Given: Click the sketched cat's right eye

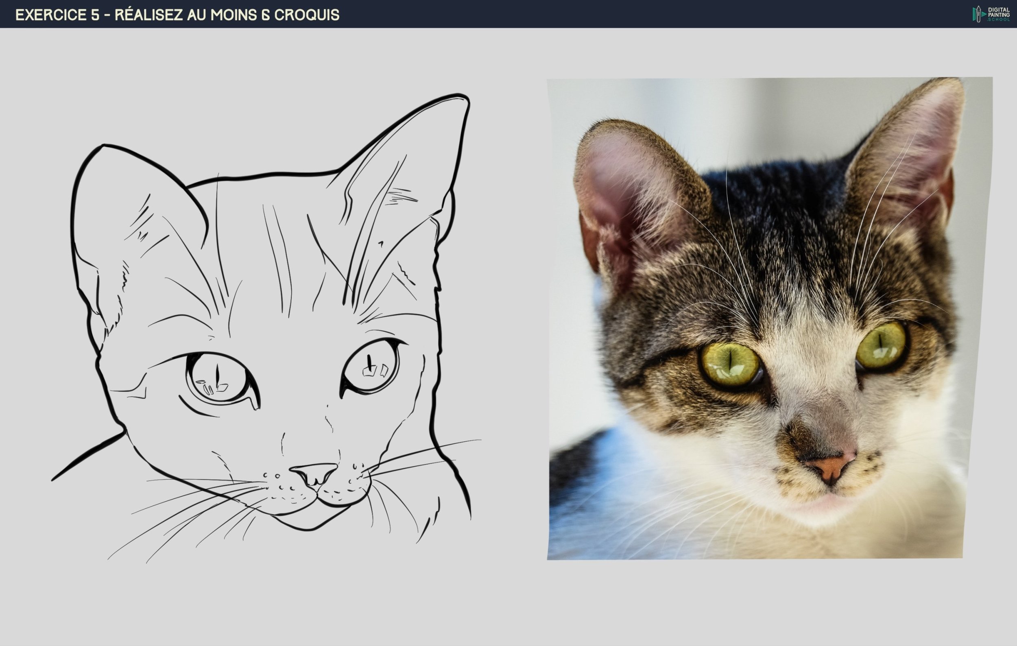Looking at the screenshot, I should [x=371, y=366].
